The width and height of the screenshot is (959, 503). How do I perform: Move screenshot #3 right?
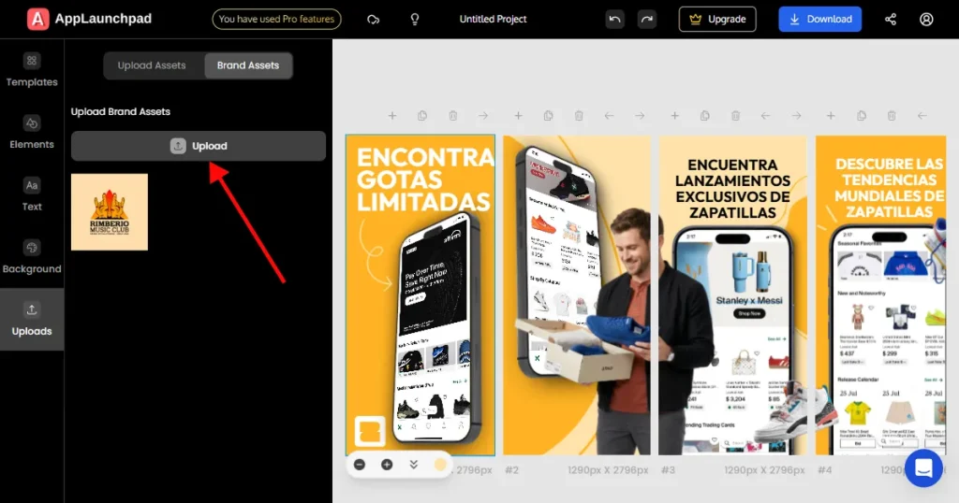point(796,115)
